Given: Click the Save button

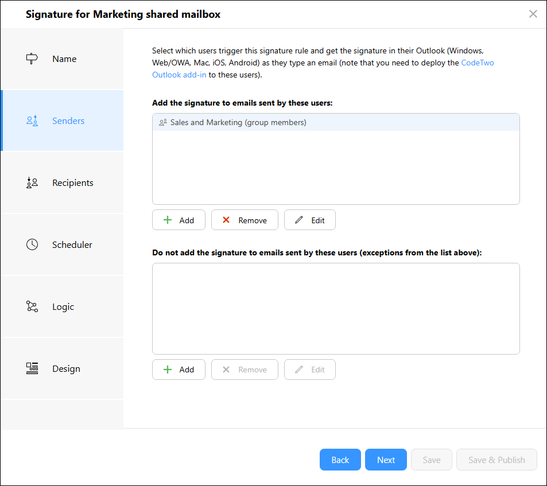Looking at the screenshot, I should tap(432, 460).
